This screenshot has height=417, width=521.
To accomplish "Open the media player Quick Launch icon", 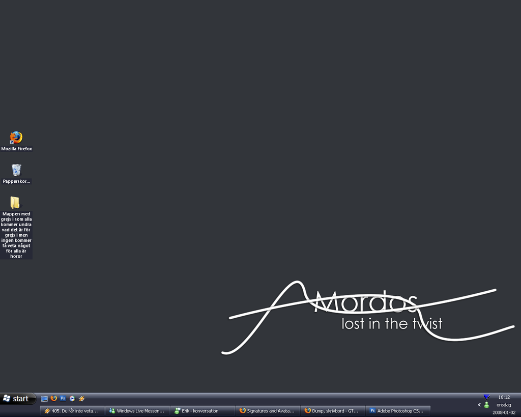I will pos(72,399).
